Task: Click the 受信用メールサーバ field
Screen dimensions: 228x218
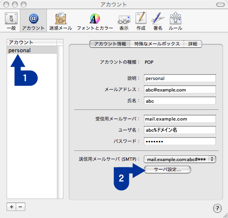Action: click(180, 119)
